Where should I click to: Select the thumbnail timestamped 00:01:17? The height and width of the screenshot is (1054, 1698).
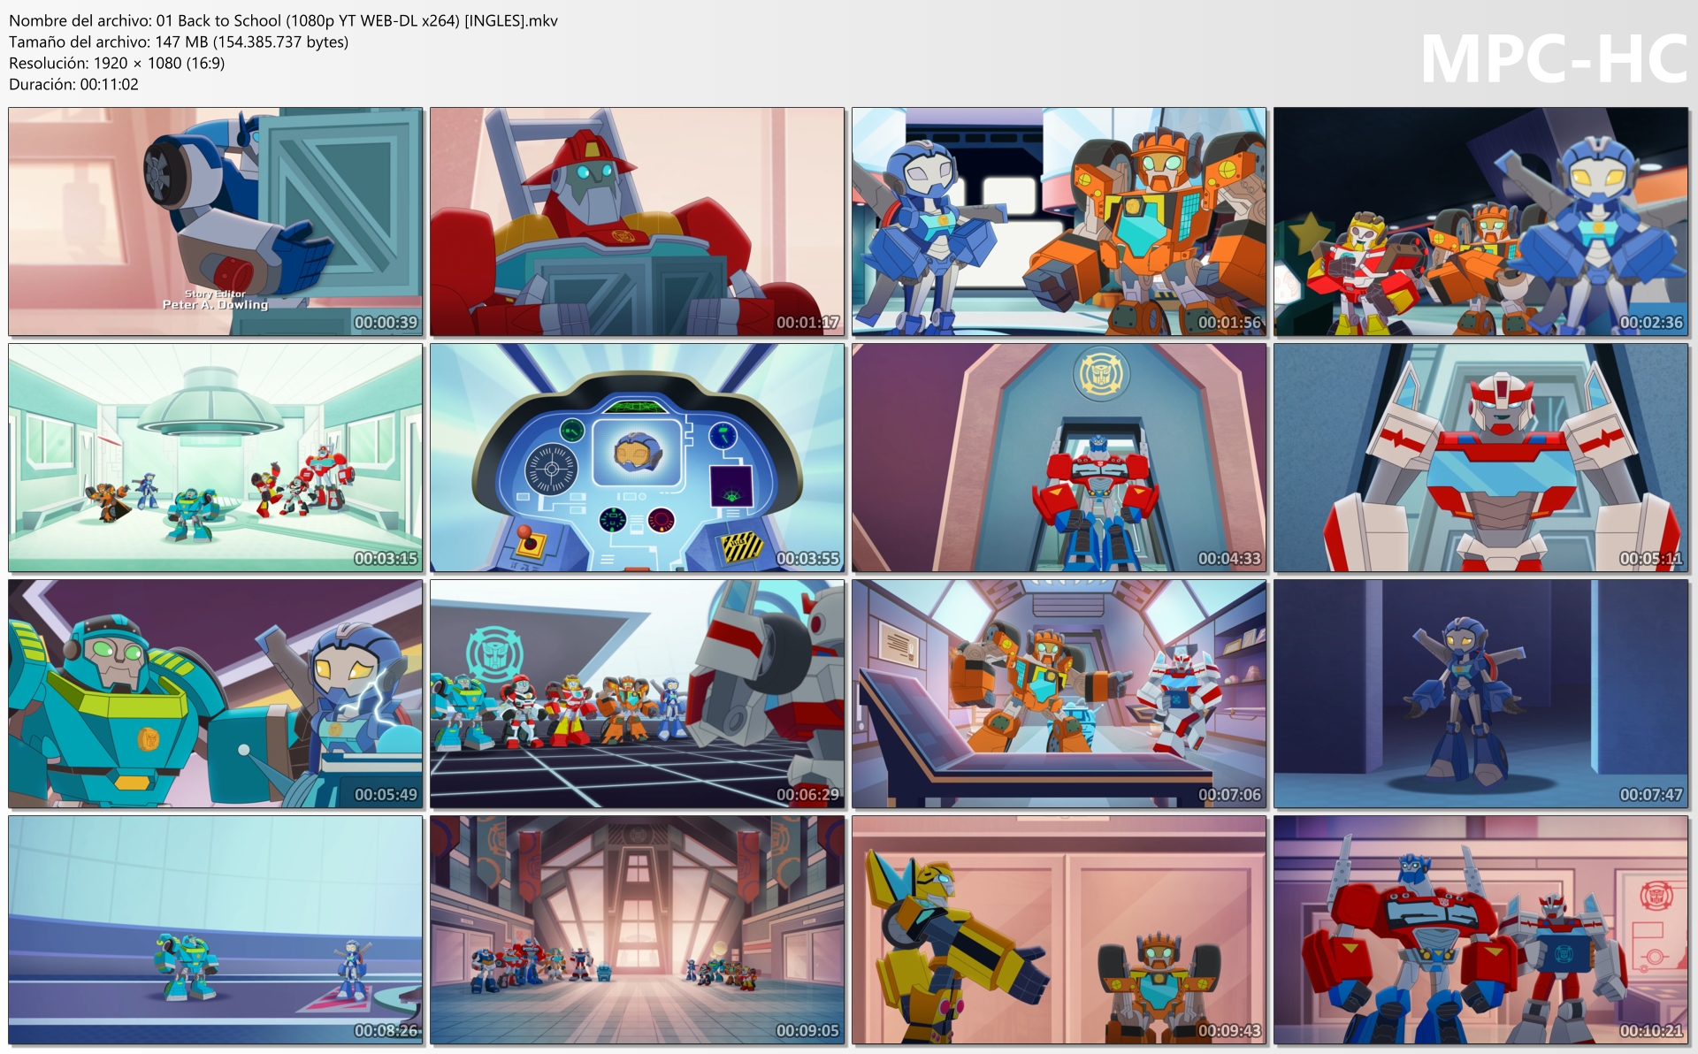coord(638,222)
